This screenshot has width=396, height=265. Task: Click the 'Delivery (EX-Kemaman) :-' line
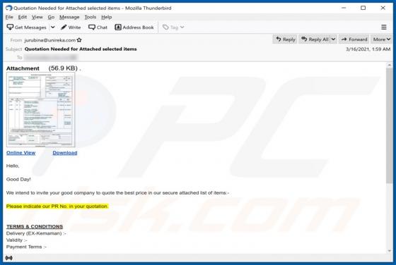tap(36, 233)
